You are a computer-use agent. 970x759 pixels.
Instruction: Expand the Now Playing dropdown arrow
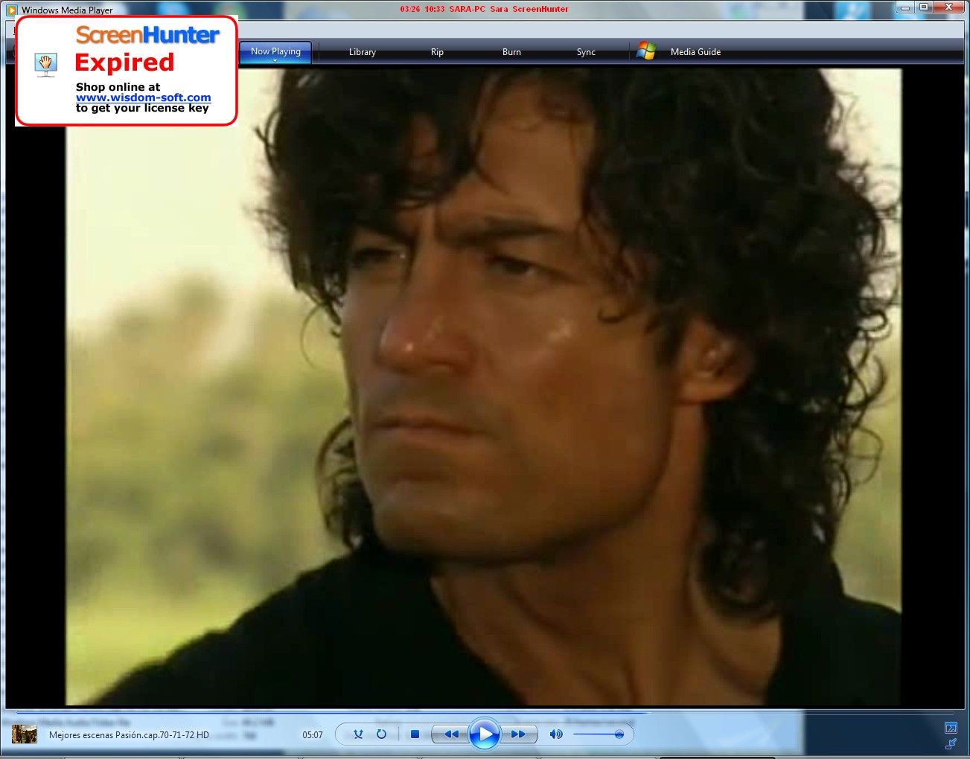pyautogui.click(x=275, y=61)
